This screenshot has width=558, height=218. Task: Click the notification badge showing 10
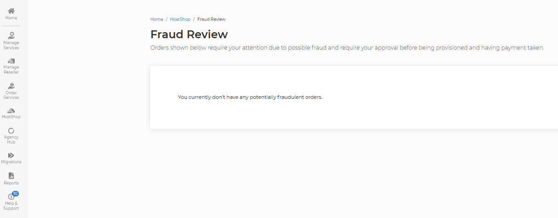coord(15,194)
